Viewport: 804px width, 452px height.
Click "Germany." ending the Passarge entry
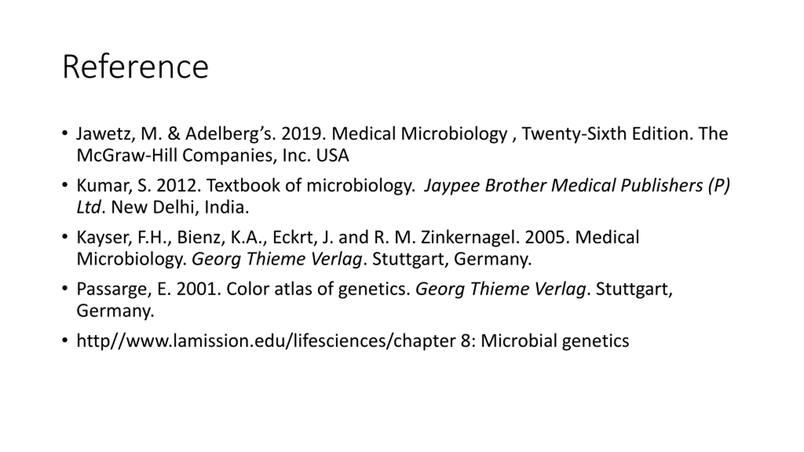click(115, 311)
